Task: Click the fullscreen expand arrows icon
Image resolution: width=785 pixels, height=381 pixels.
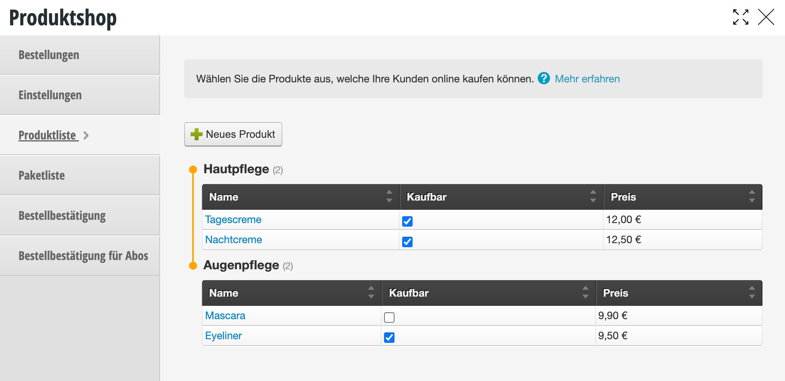Action: [740, 17]
